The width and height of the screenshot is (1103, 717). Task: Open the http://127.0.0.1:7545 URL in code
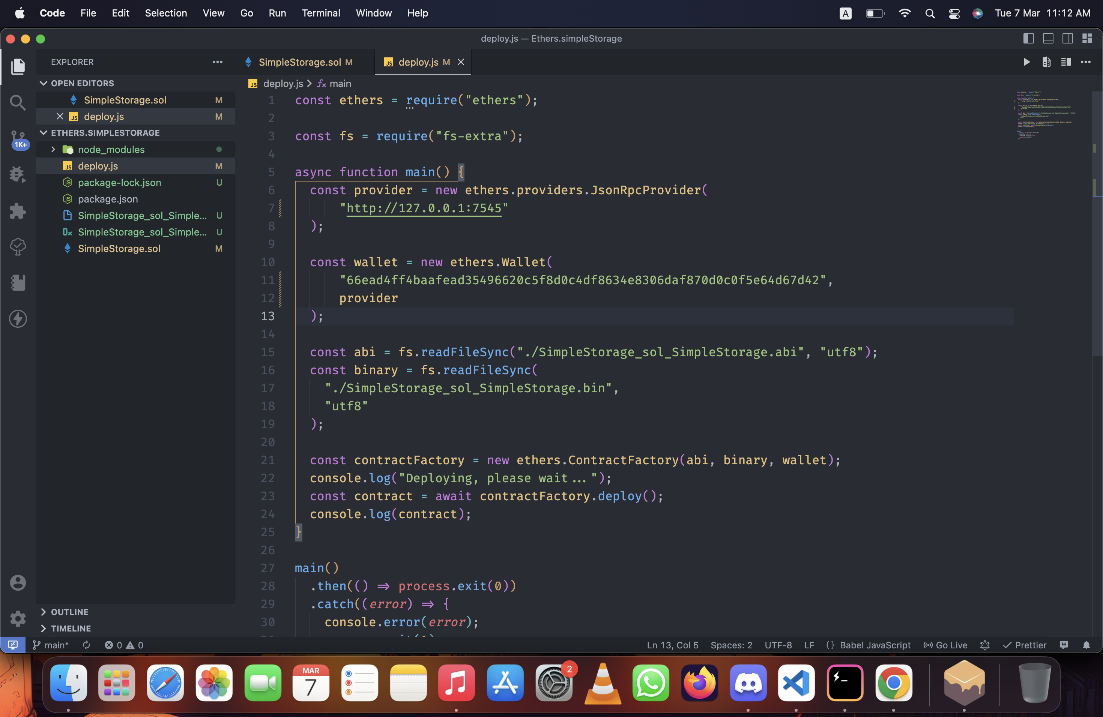pos(424,208)
